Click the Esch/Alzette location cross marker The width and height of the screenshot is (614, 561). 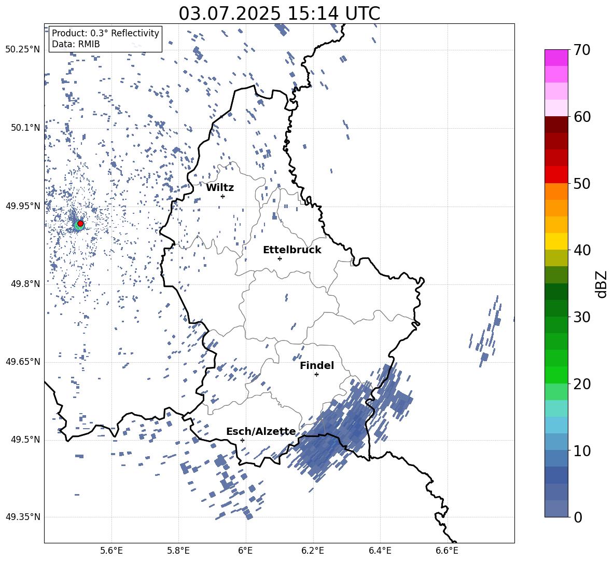(242, 440)
